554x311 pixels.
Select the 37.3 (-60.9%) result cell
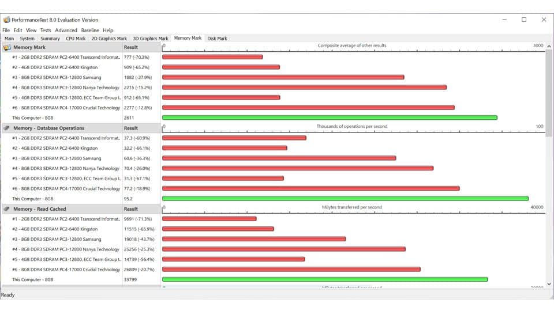pyautogui.click(x=137, y=138)
